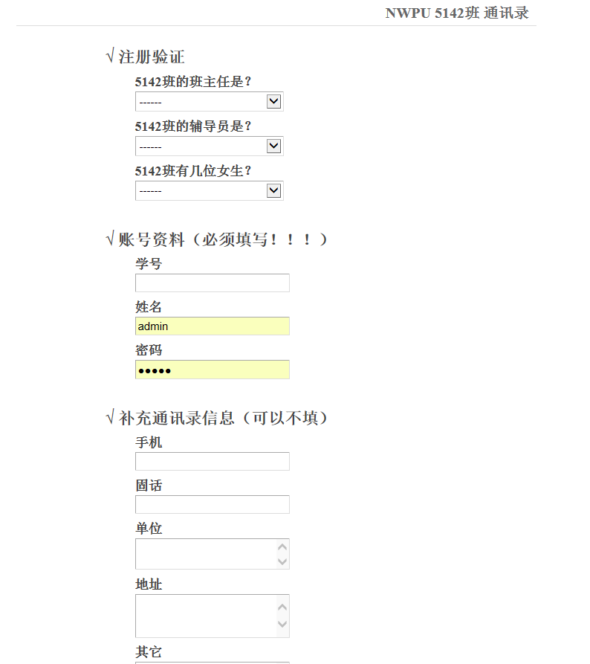Click the 学号 input field
Viewport: 590px width, 664px height.
coord(212,283)
